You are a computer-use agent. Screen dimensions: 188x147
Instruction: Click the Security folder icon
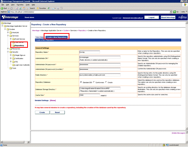point(11,52)
